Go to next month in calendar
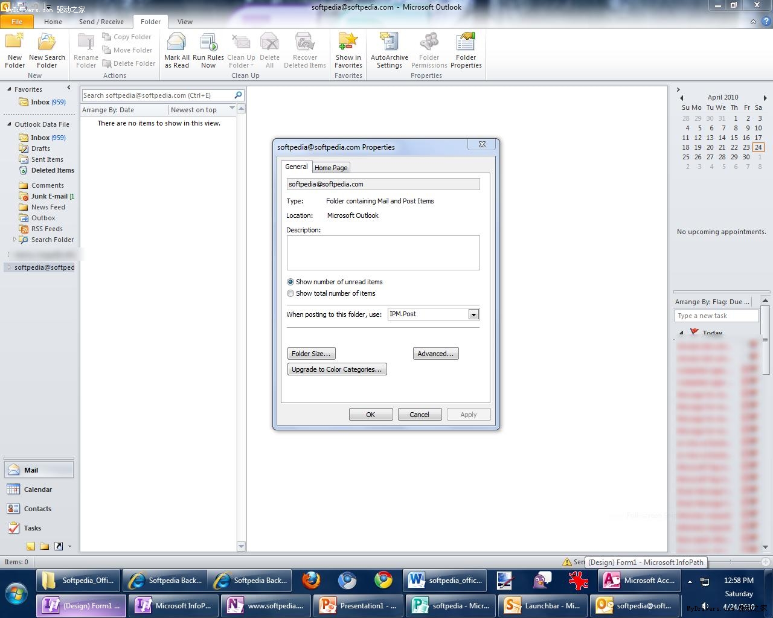773x618 pixels. 765,98
